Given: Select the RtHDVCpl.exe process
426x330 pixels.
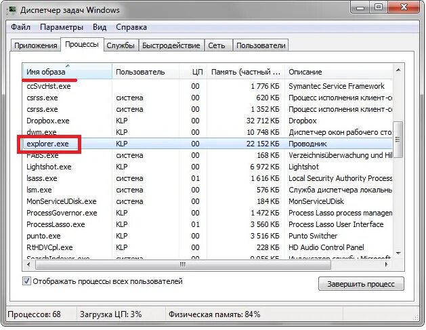Looking at the screenshot, I should click(x=208, y=247).
